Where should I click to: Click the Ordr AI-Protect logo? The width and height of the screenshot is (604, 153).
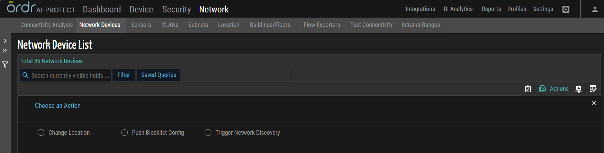[41, 8]
